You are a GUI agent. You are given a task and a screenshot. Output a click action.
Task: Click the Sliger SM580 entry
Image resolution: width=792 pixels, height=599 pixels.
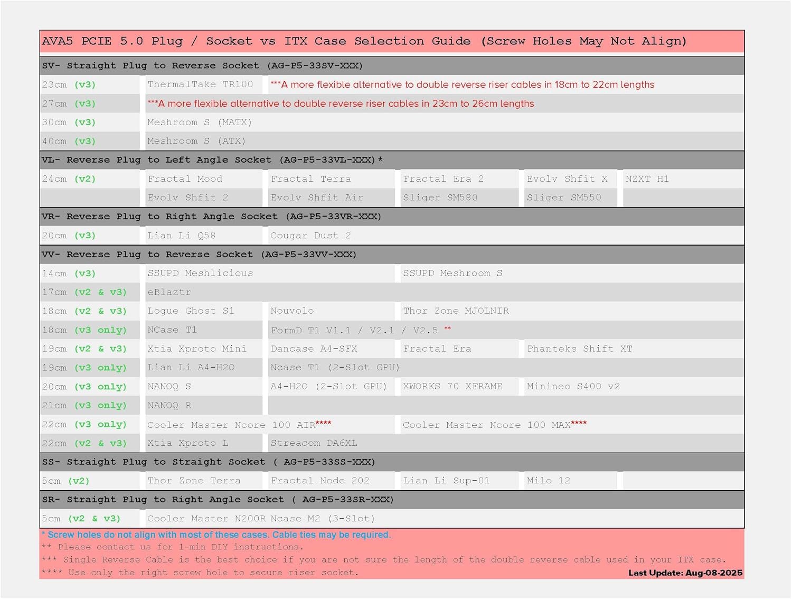coord(440,198)
